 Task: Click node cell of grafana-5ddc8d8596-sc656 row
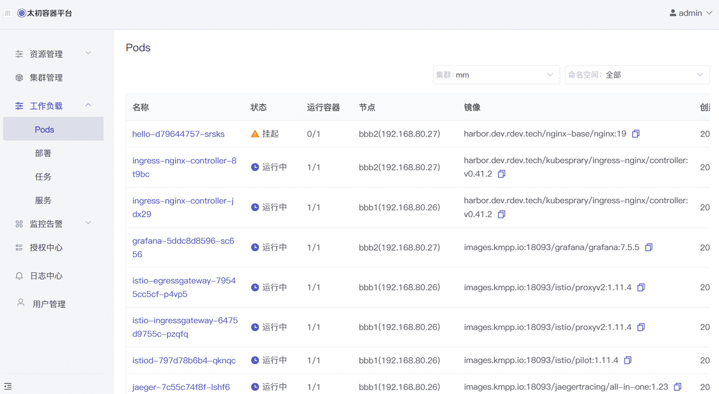[x=399, y=248]
